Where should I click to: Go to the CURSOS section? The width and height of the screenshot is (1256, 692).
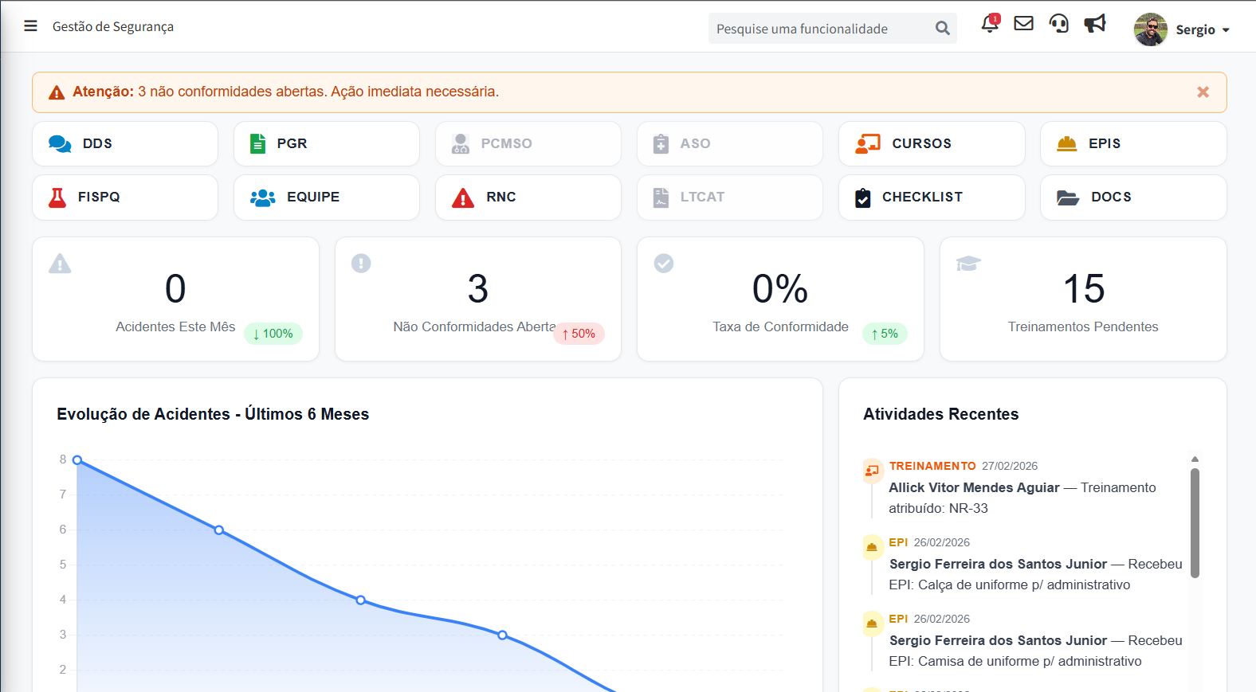click(x=932, y=143)
